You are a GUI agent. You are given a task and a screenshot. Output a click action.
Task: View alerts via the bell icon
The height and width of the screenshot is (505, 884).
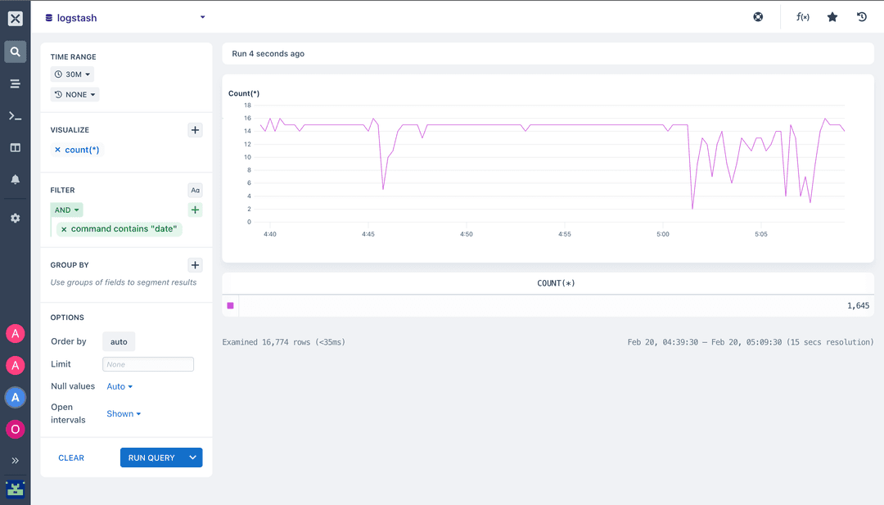point(15,180)
